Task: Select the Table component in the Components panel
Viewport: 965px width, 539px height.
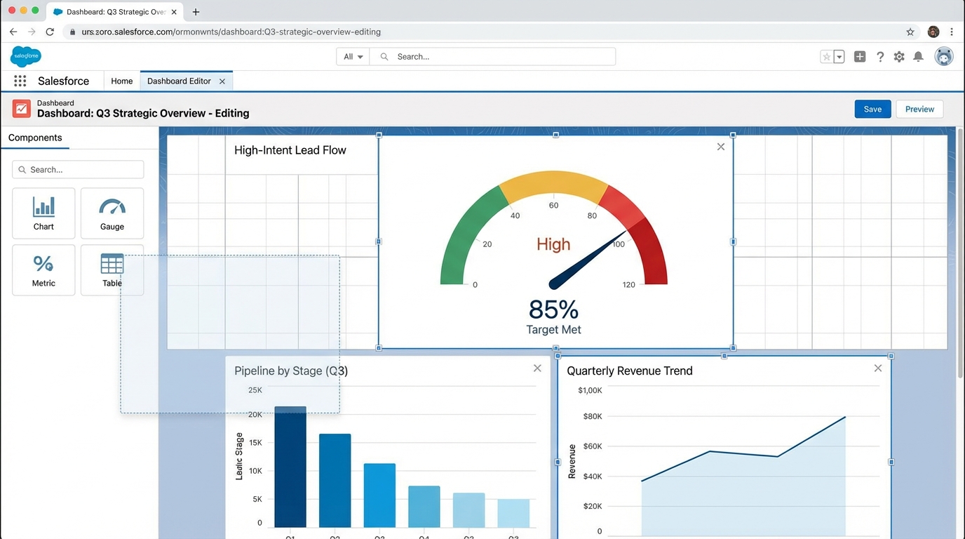Action: pyautogui.click(x=112, y=269)
